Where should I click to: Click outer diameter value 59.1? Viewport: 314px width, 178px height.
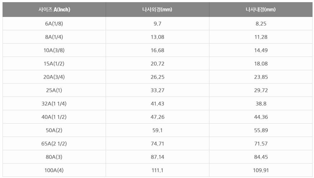[x=157, y=130]
